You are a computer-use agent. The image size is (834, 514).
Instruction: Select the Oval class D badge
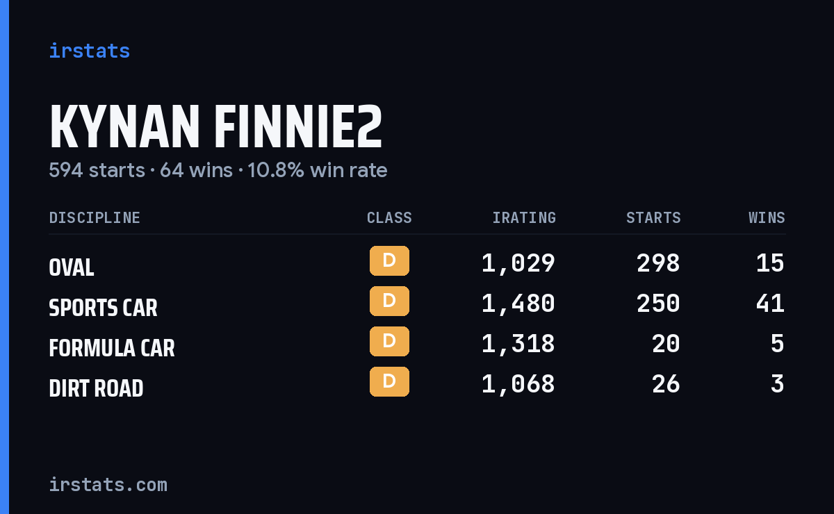pyautogui.click(x=389, y=260)
